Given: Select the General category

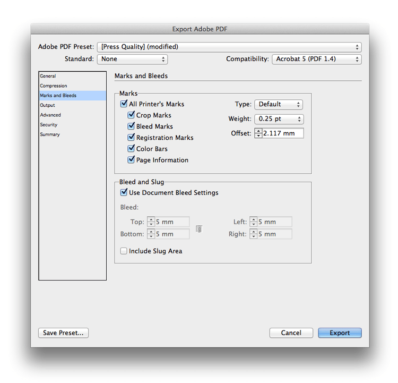Looking at the screenshot, I should click(72, 76).
